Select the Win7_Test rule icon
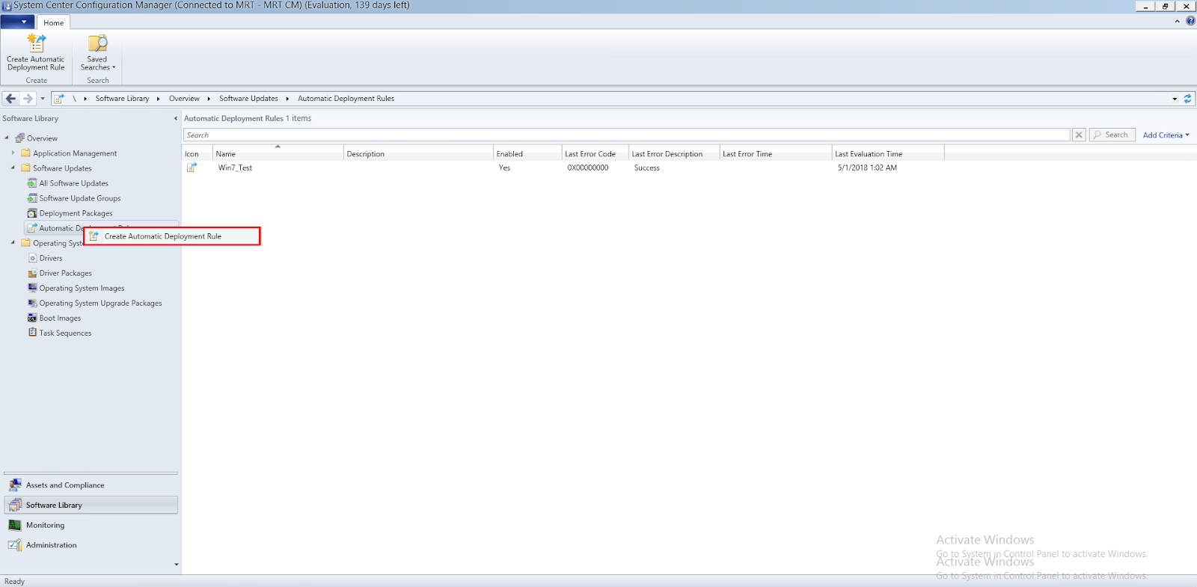This screenshot has height=587, width=1197. (x=192, y=168)
